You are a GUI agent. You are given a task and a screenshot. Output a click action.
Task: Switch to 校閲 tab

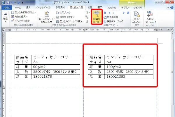pos(90,8)
